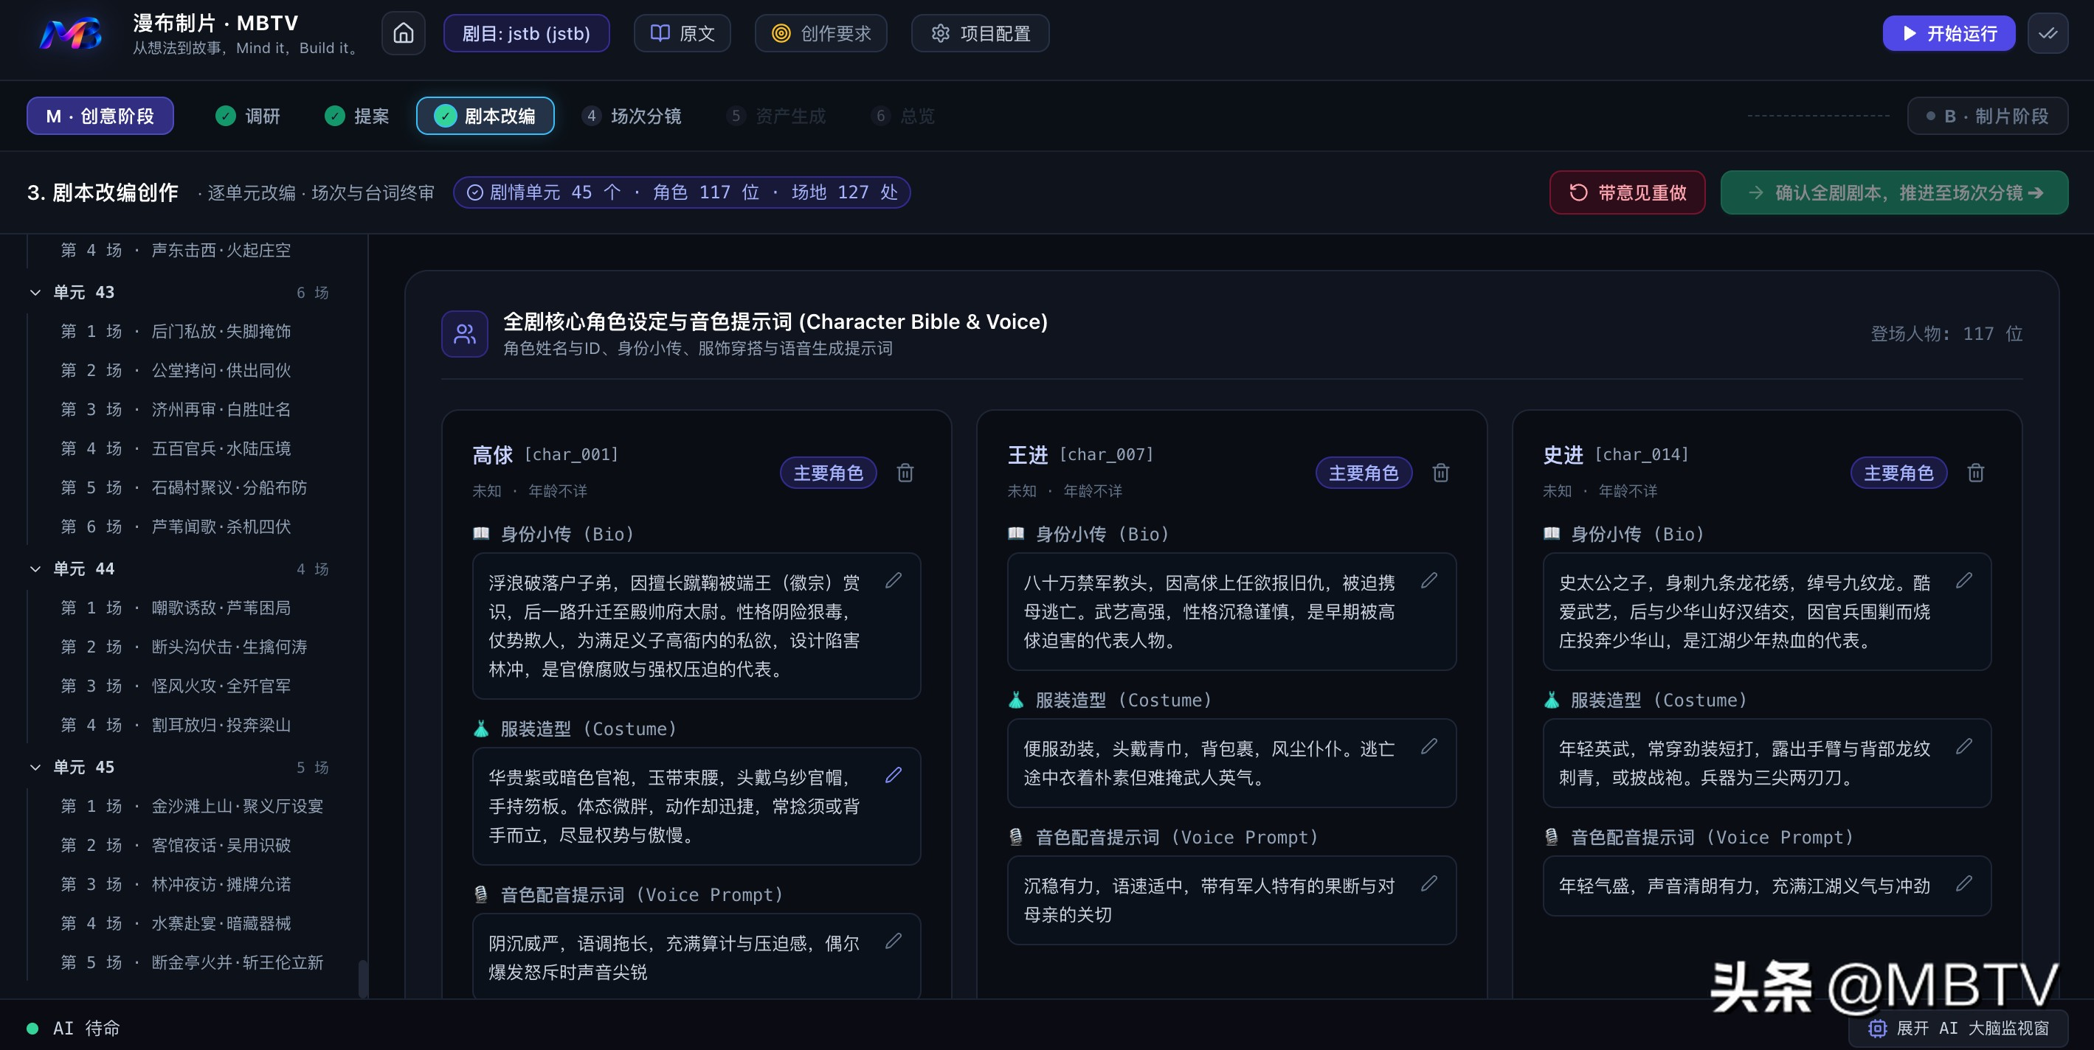Select scene 断金亭火并·斩王伦立新
2094x1050 pixels.
[x=192, y=962]
